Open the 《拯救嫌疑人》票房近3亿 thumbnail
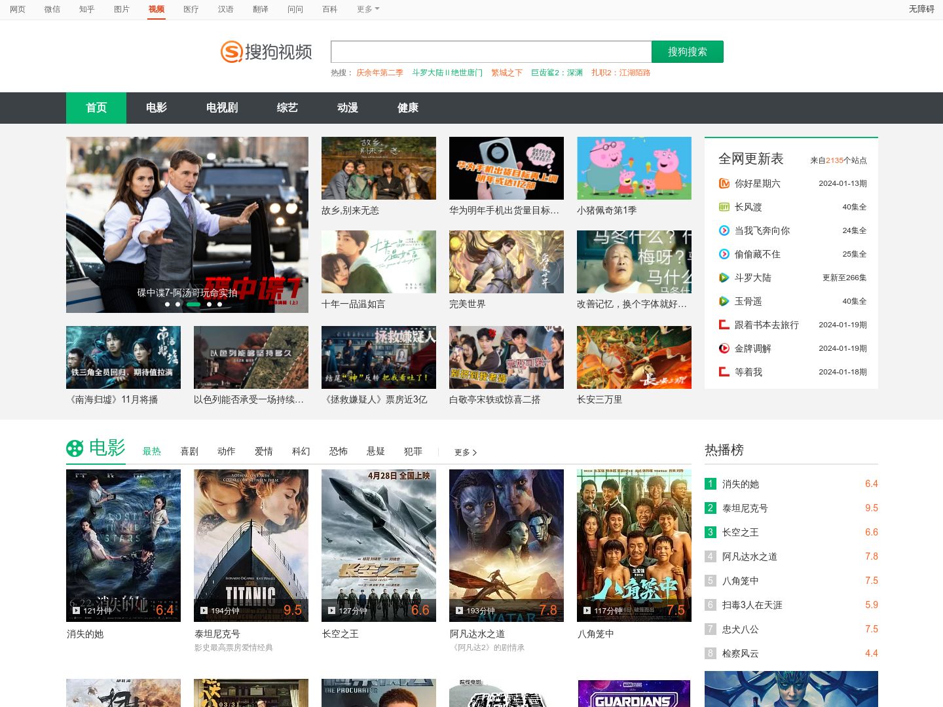Viewport: 943px width, 707px height. click(379, 357)
